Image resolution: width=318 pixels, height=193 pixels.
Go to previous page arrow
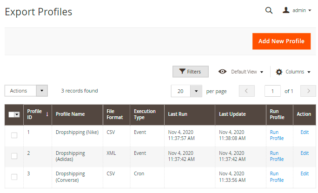pos(246,91)
